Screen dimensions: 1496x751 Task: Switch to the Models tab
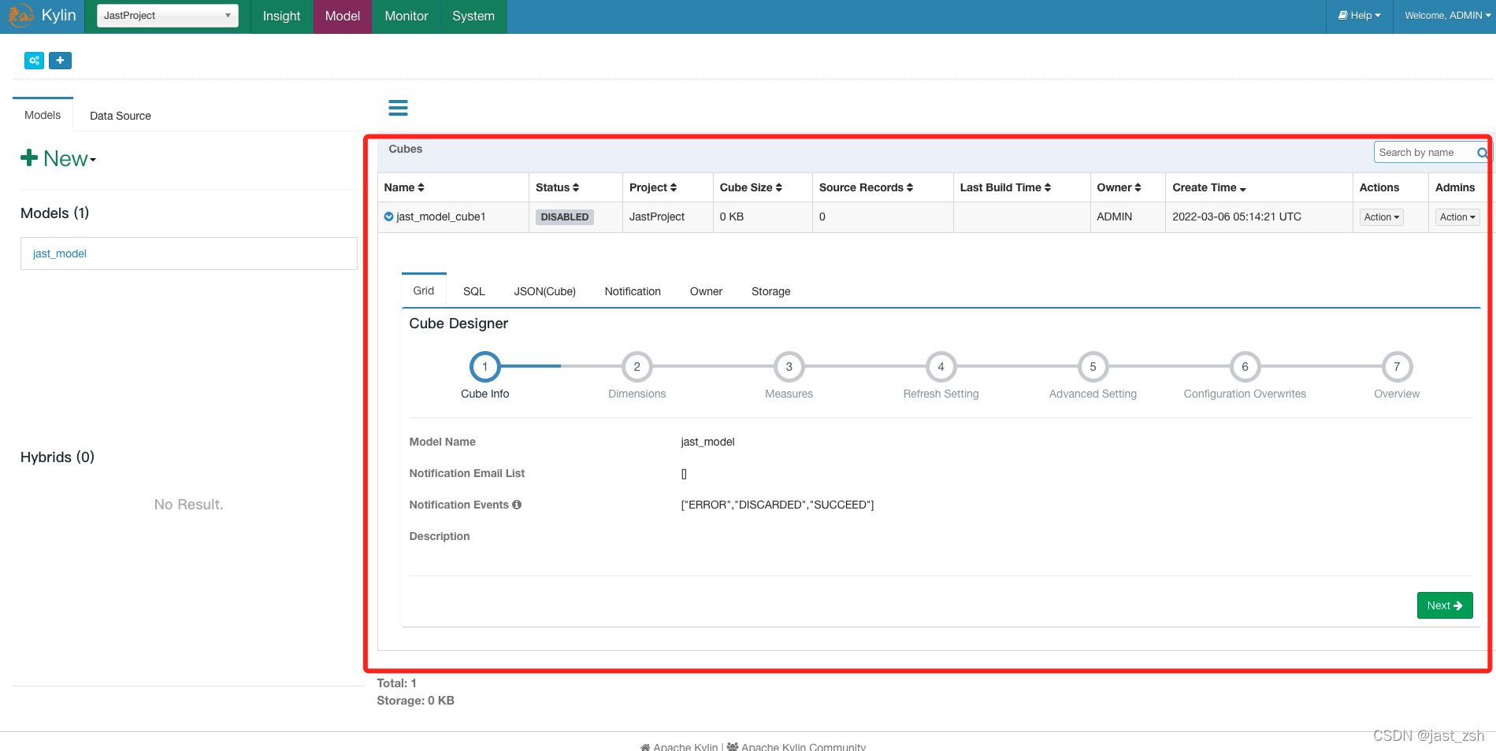pos(43,115)
